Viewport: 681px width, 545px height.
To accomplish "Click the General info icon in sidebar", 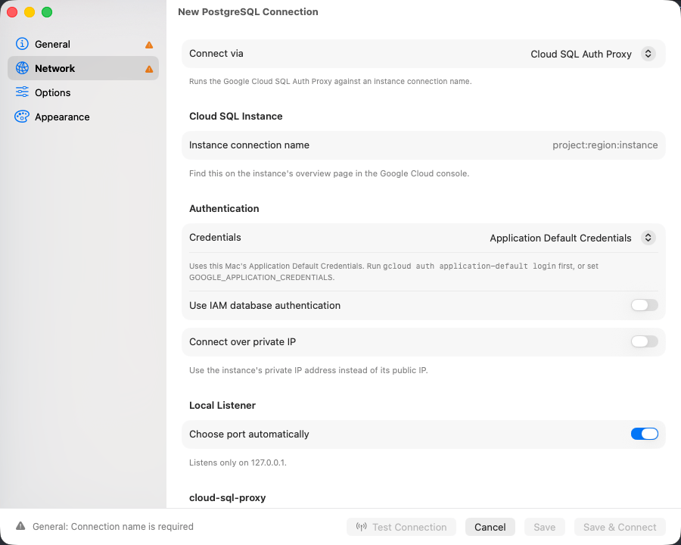I will (x=22, y=44).
